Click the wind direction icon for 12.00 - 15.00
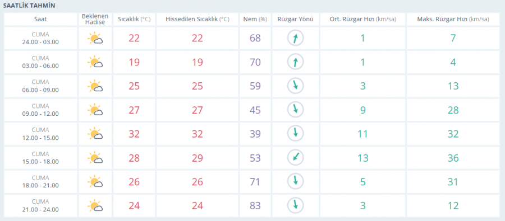 pos(295,134)
